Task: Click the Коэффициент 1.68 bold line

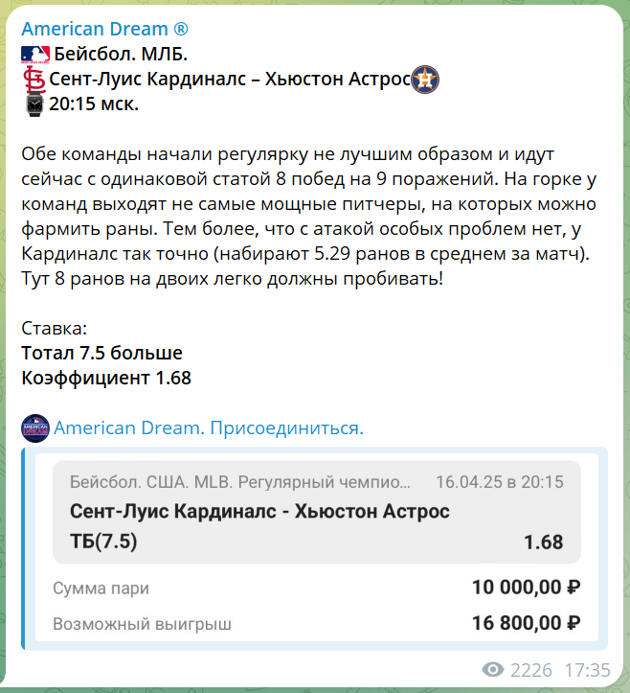Action: click(x=106, y=379)
